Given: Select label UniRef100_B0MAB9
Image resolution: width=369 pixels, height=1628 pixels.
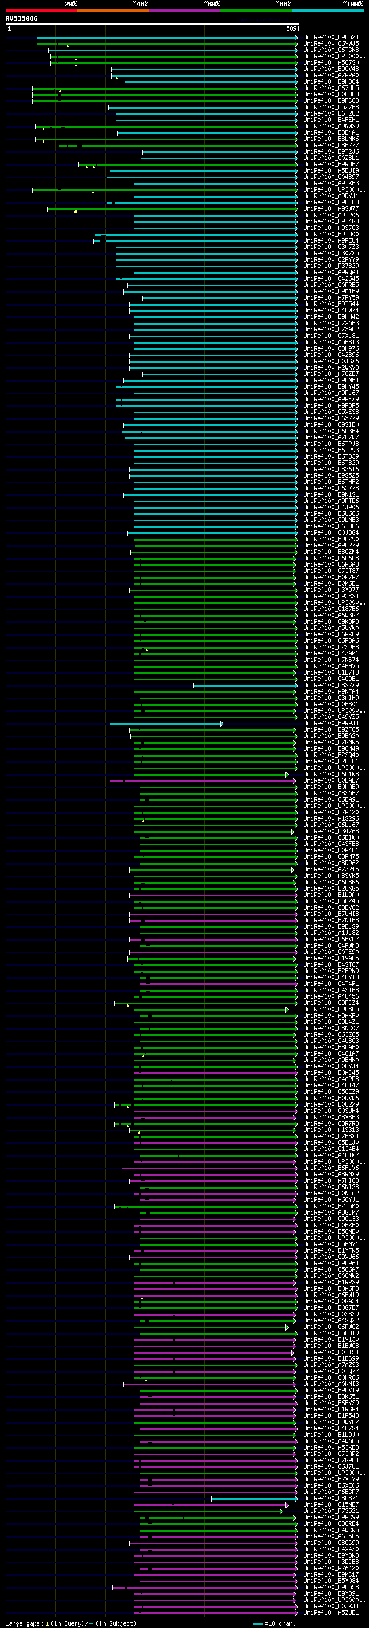Looking at the screenshot, I should coord(331,788).
